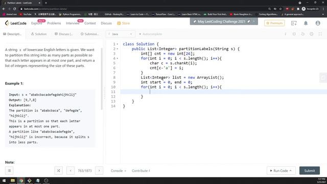
Task: Go to the previous problem
Action: (71, 171)
